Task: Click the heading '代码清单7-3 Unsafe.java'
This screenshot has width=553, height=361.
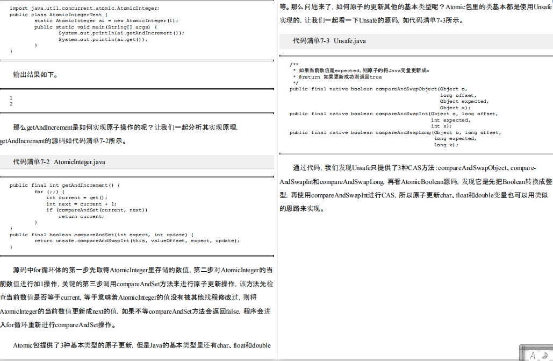Action: [x=329, y=41]
